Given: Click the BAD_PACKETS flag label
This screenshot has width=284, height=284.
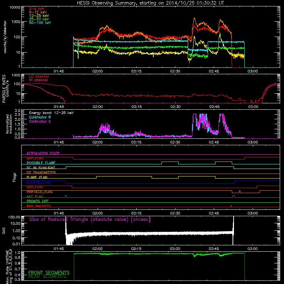Looking at the screenshot, I should (x=39, y=206).
